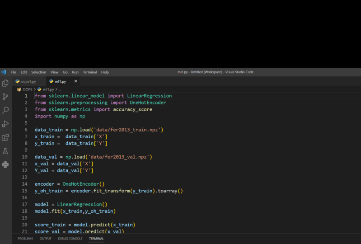361x244 pixels.
Task: Click 'score_train' variable on line 20
Action: click(50, 225)
